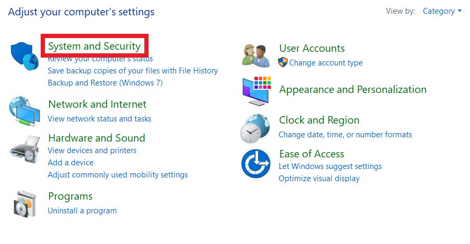Screen dimensions: 470x244
Task: Click the Programs disc box icon
Action: (24, 203)
